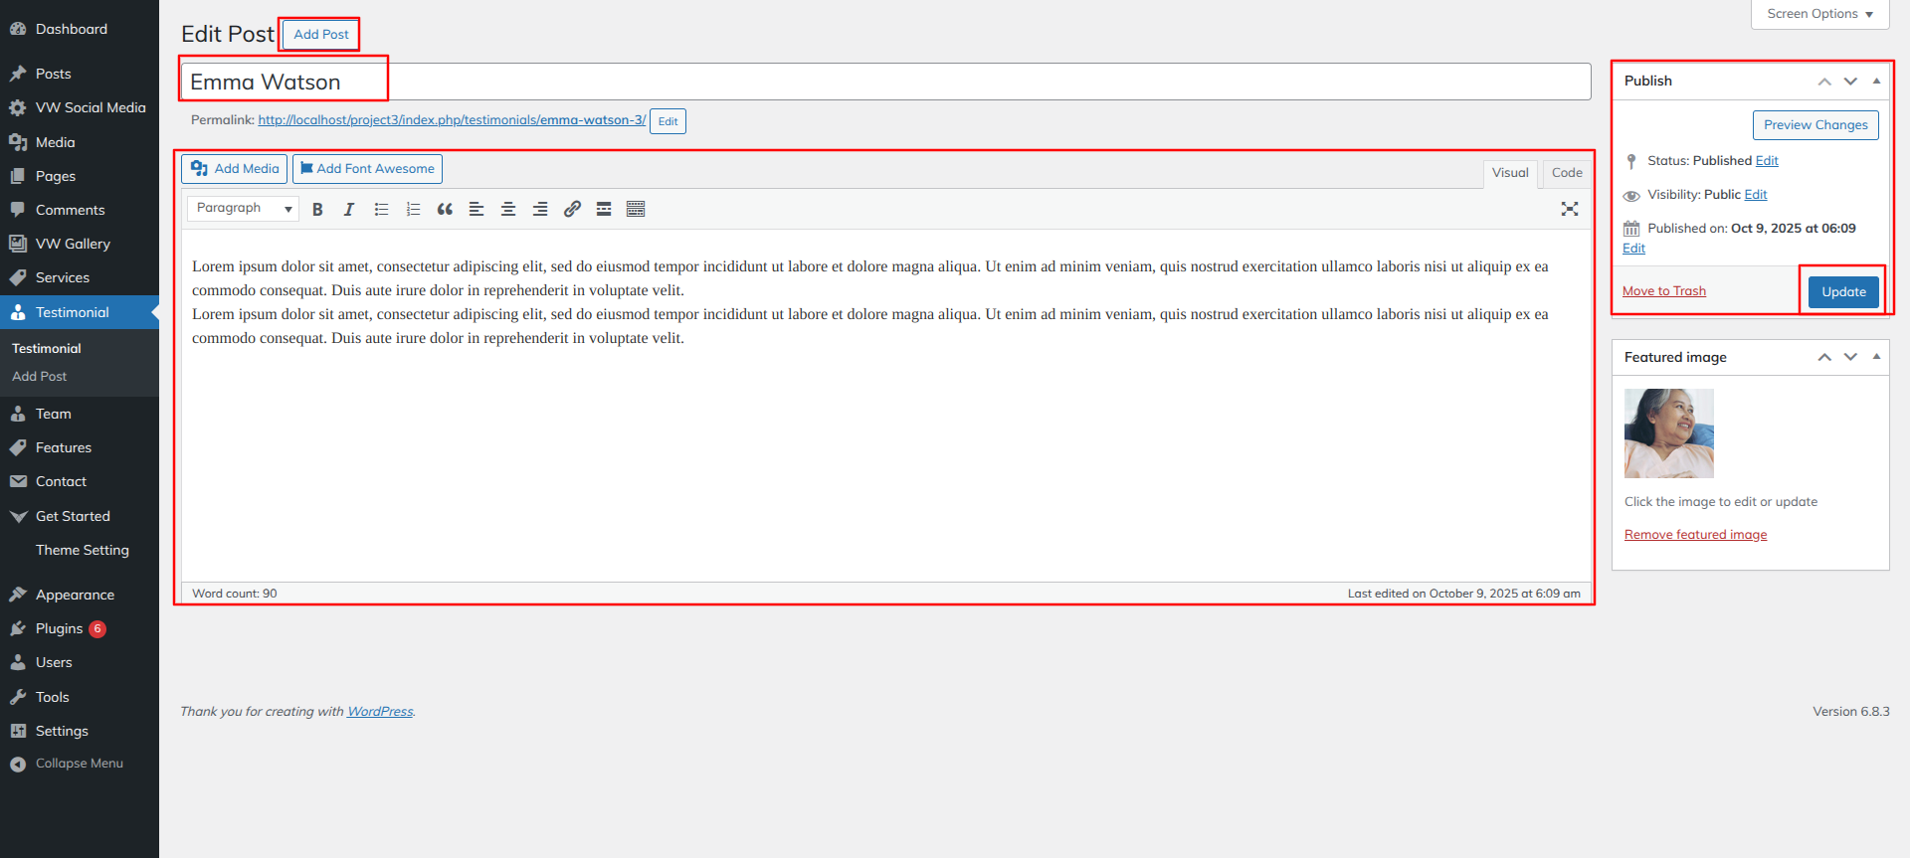This screenshot has width=1910, height=858.
Task: Insert a bulleted list
Action: (x=381, y=209)
